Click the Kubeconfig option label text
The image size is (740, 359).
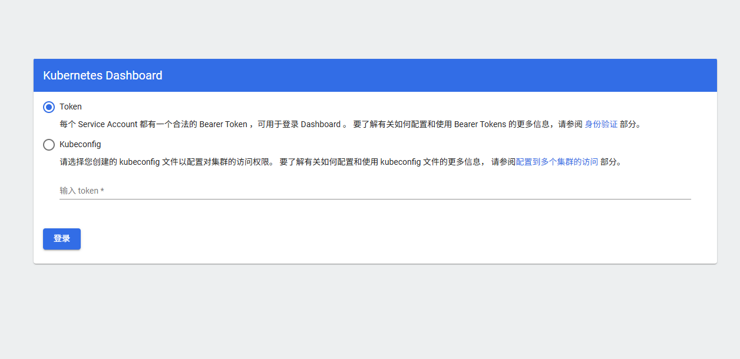80,145
